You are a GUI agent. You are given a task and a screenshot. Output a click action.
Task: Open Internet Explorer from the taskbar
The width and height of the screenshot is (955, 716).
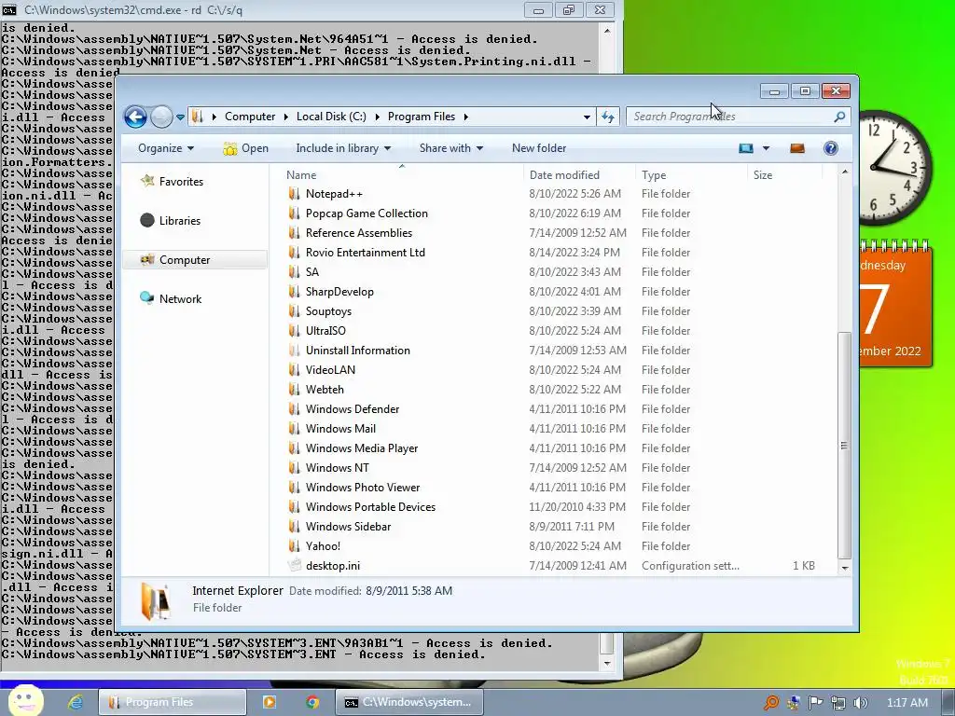tap(76, 702)
